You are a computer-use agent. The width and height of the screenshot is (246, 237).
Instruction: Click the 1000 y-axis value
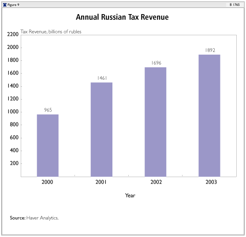(13, 112)
